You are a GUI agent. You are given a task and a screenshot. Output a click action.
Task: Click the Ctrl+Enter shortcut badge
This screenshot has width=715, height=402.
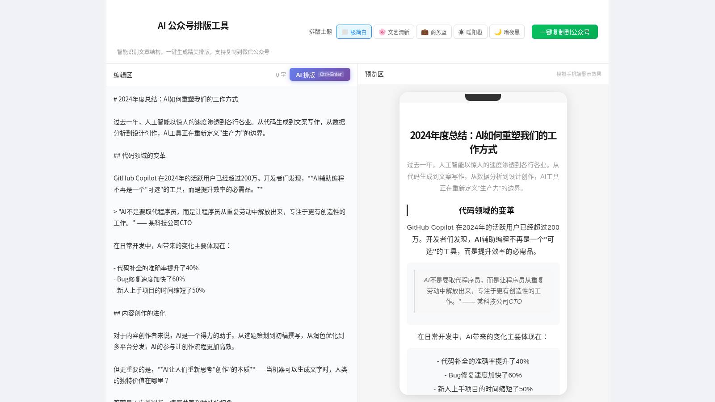[331, 75]
